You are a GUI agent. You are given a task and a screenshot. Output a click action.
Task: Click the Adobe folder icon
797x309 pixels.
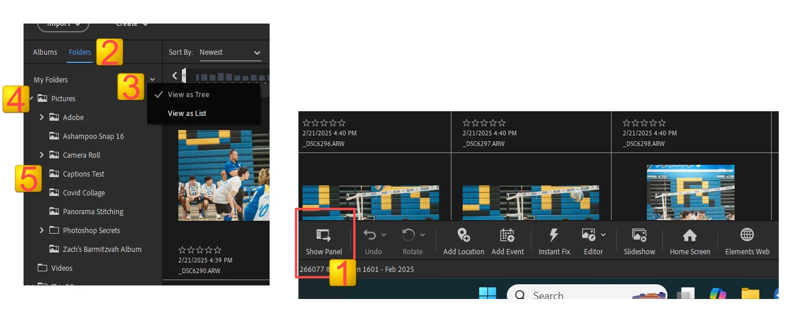pyautogui.click(x=54, y=117)
